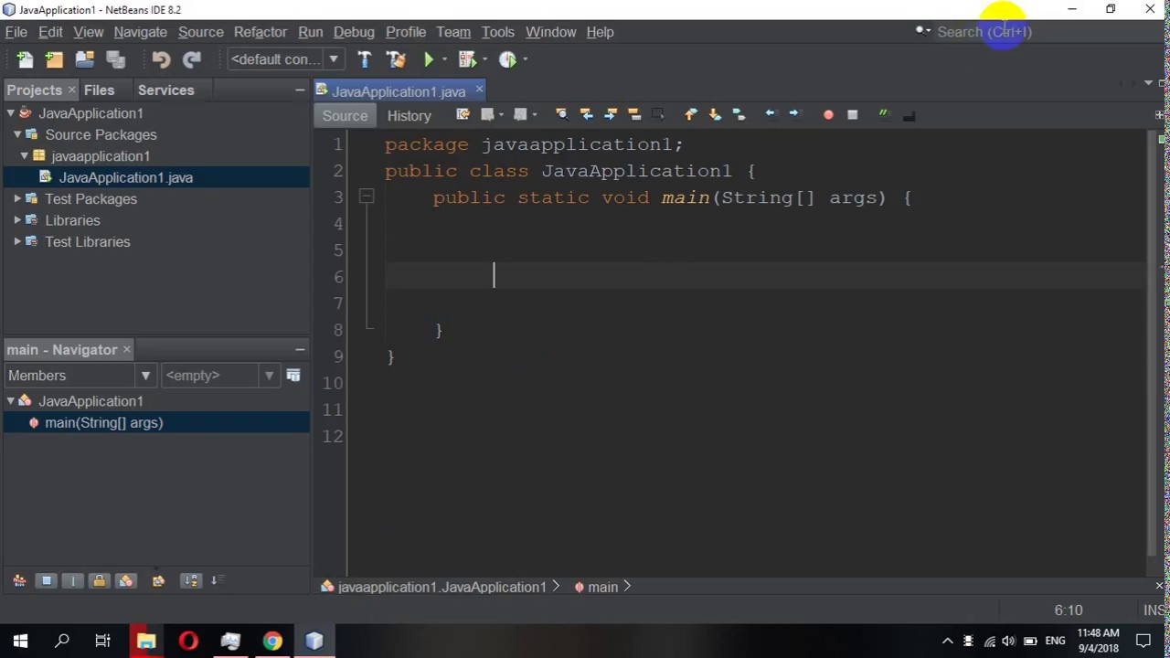Viewport: 1170px width, 658px height.
Task: Jump to Last Edit editor icon
Action: (x=463, y=114)
